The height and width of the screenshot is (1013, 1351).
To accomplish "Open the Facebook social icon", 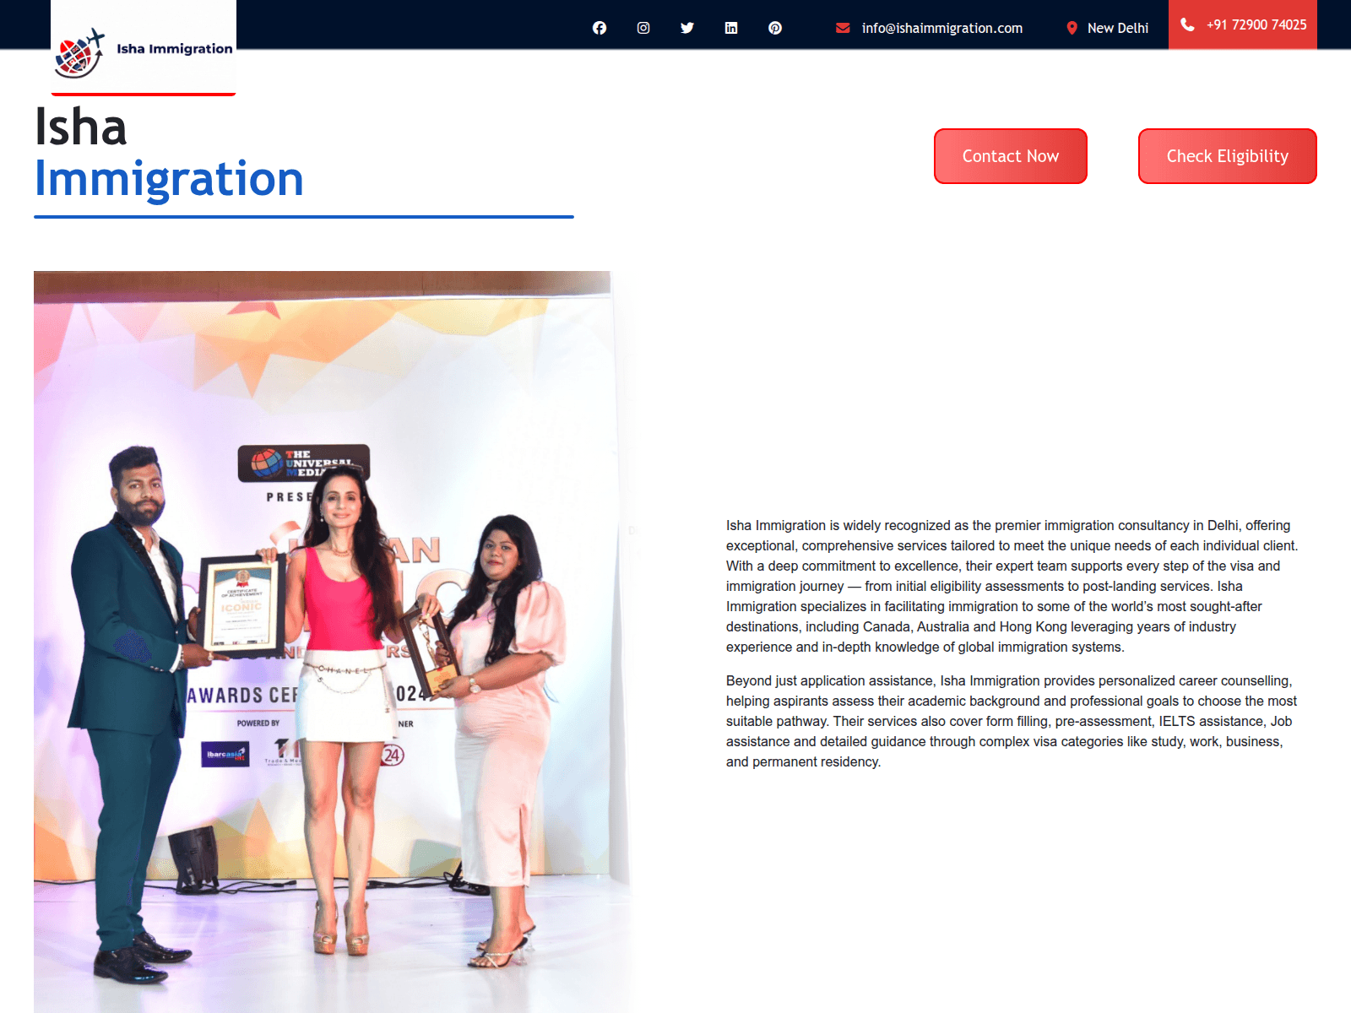I will coord(600,28).
